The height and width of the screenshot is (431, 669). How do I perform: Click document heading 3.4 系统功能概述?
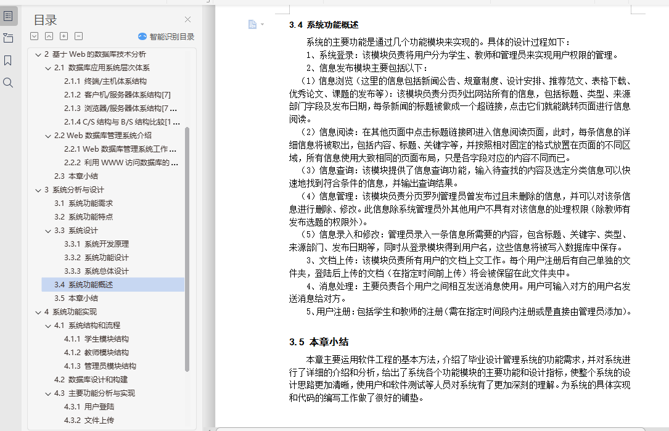click(324, 25)
